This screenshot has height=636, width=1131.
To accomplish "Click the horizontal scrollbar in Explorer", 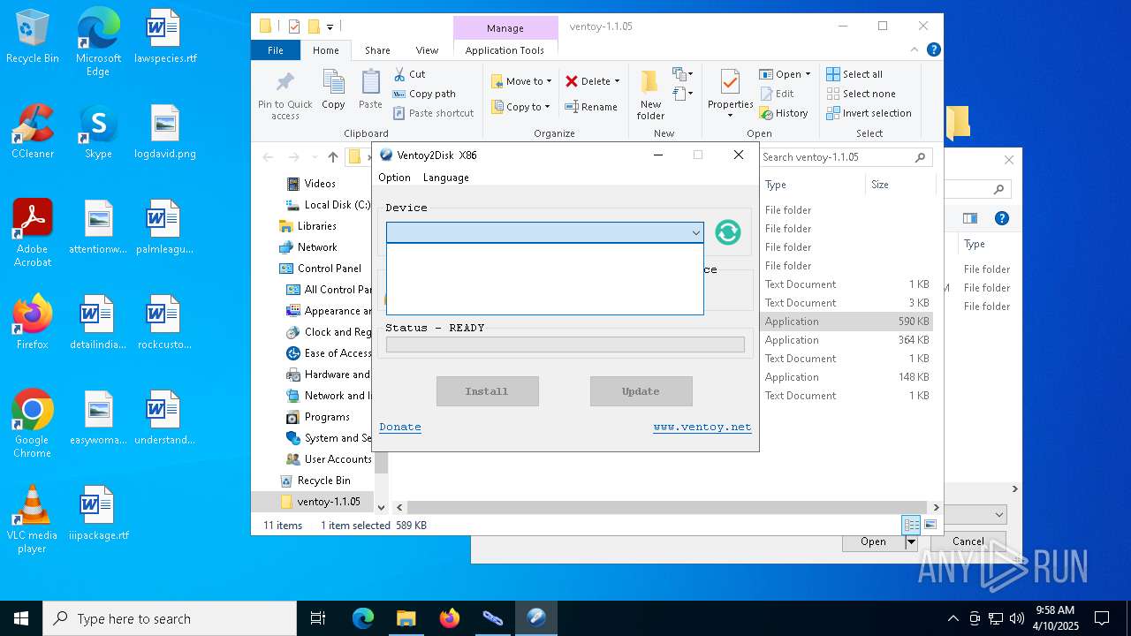I will coord(667,507).
